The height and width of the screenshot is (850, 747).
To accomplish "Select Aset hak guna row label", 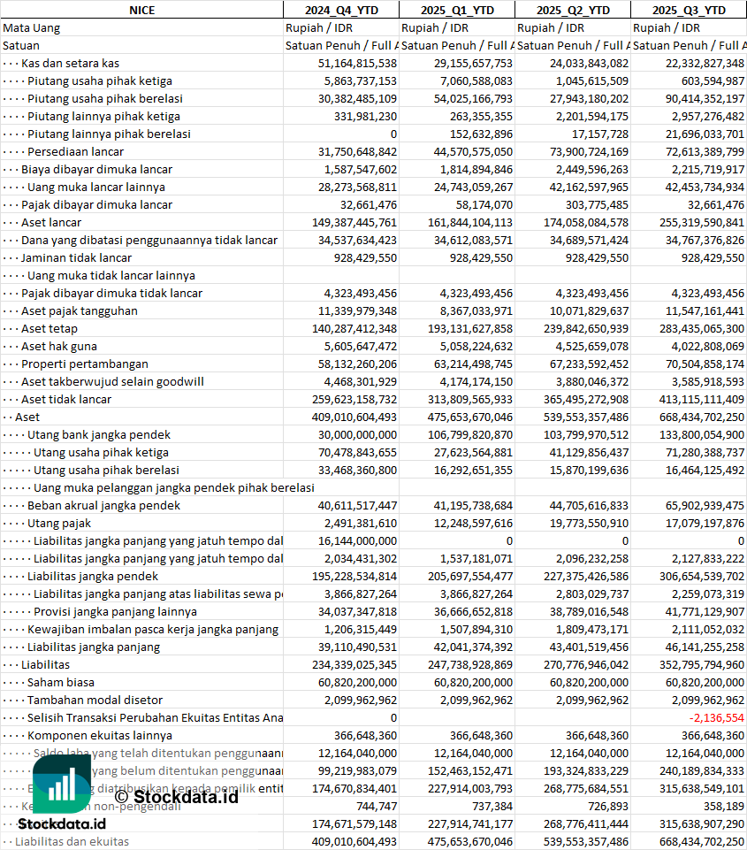I will (59, 347).
